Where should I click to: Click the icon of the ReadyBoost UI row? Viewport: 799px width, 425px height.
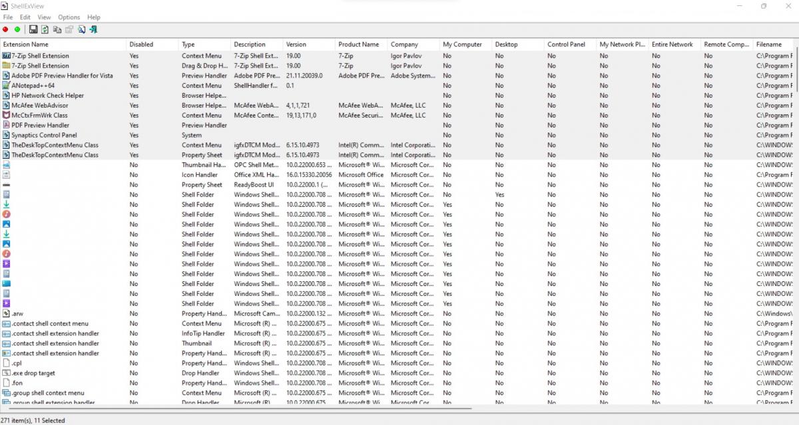pyautogui.click(x=7, y=184)
